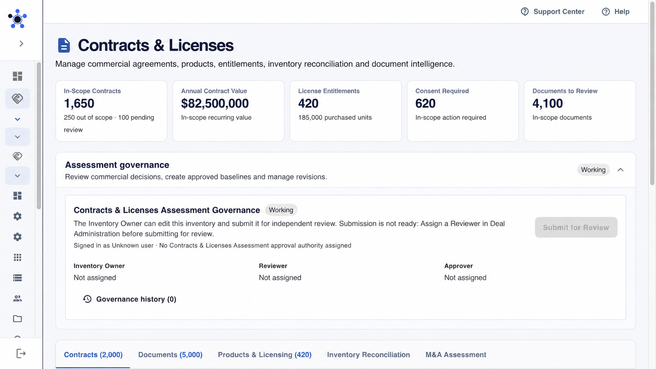
Task: Open the Products & Licensing (420) tab
Action: (x=265, y=354)
